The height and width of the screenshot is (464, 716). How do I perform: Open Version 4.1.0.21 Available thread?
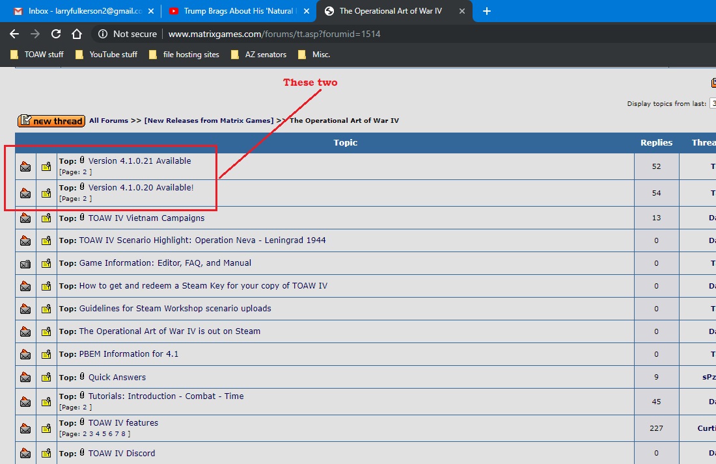tap(140, 161)
